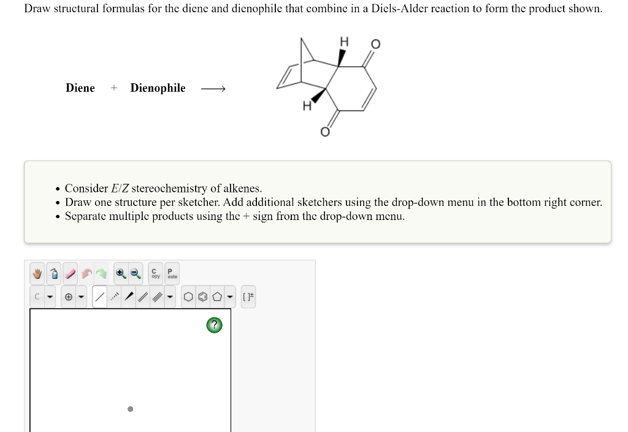Click the green question mark help button
The image size is (628, 432).
point(214,325)
